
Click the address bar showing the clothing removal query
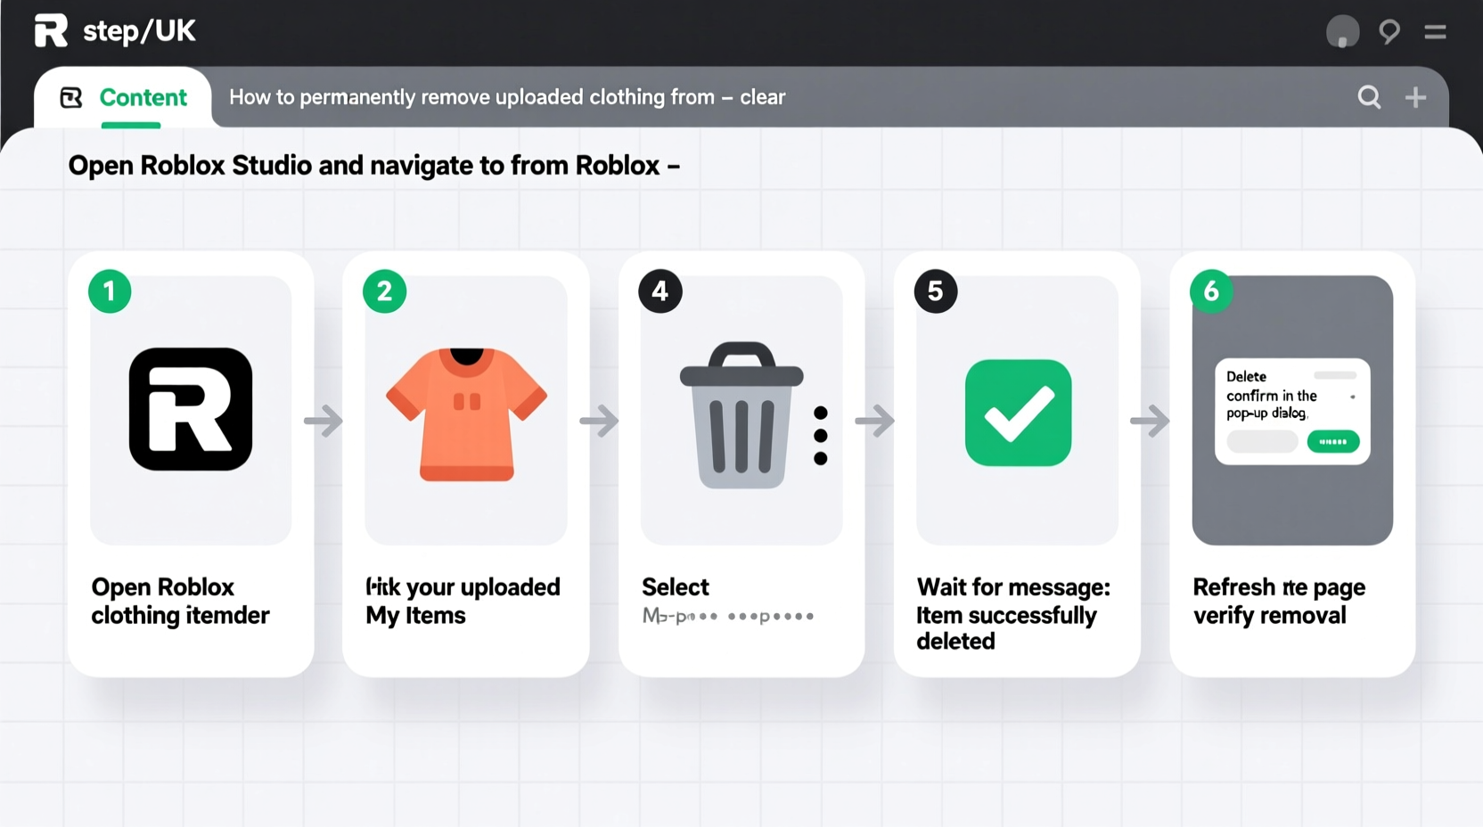pos(506,97)
